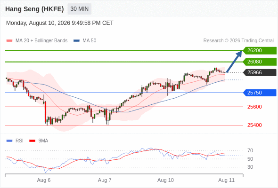The width and height of the screenshot is (278, 188).
Task: Click the Aug 6 date axis label
Action: click(44, 180)
